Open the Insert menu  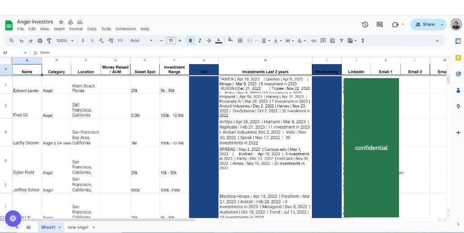click(x=59, y=29)
